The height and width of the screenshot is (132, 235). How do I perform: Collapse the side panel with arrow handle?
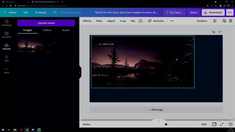pos(80,72)
